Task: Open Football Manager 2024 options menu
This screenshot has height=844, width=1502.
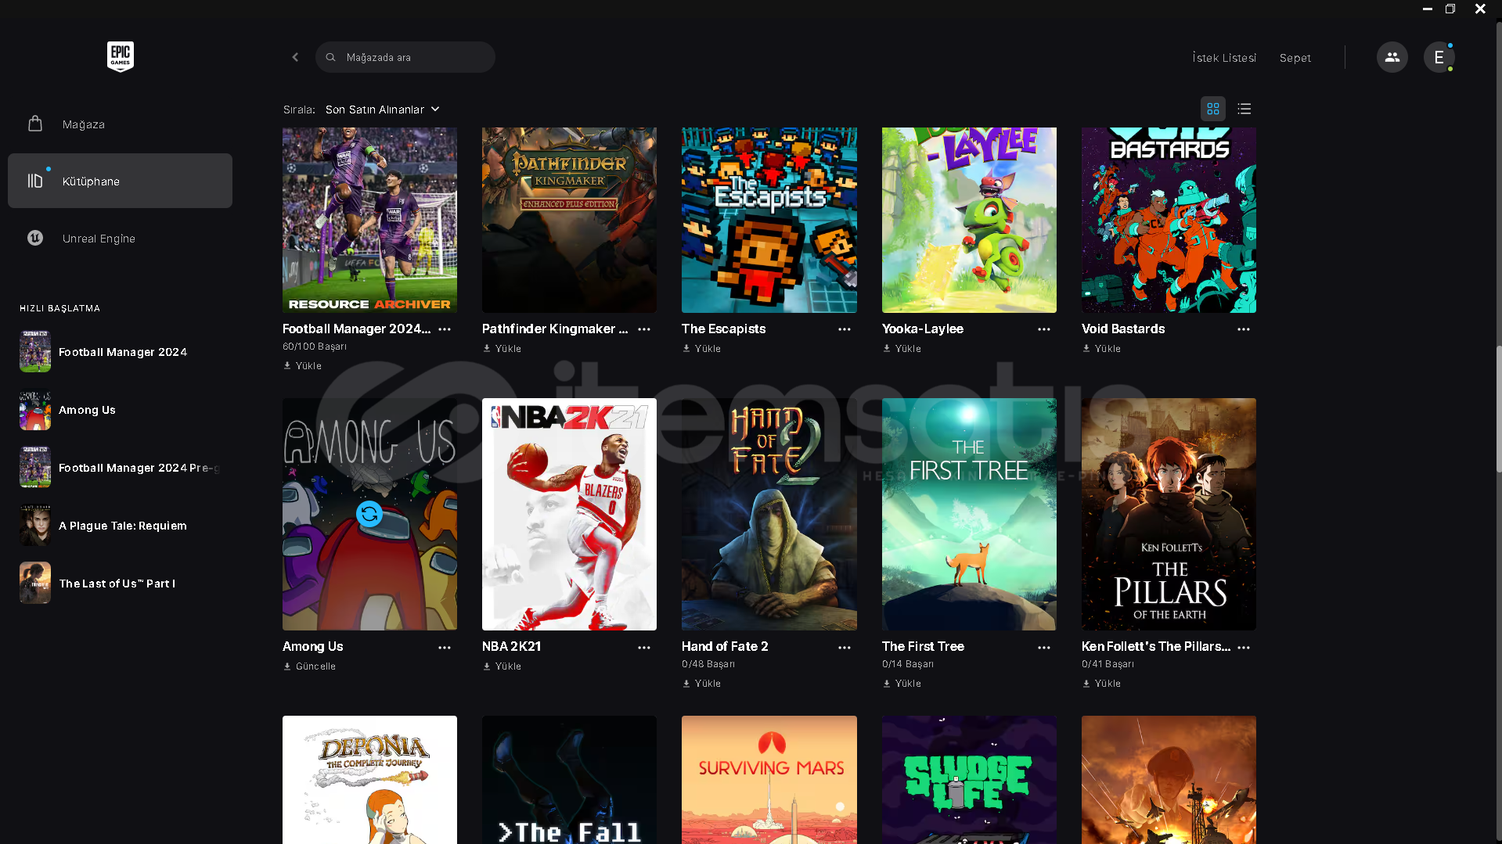Action: (x=445, y=329)
